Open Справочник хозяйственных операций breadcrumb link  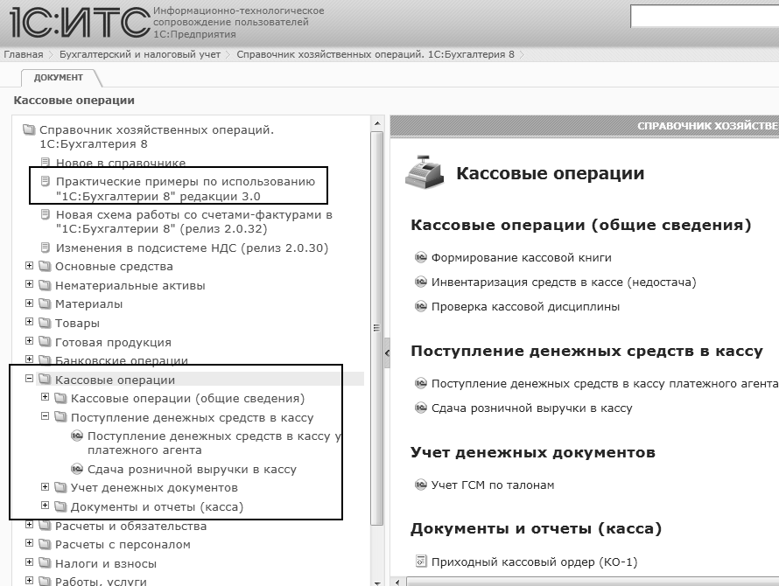[375, 54]
